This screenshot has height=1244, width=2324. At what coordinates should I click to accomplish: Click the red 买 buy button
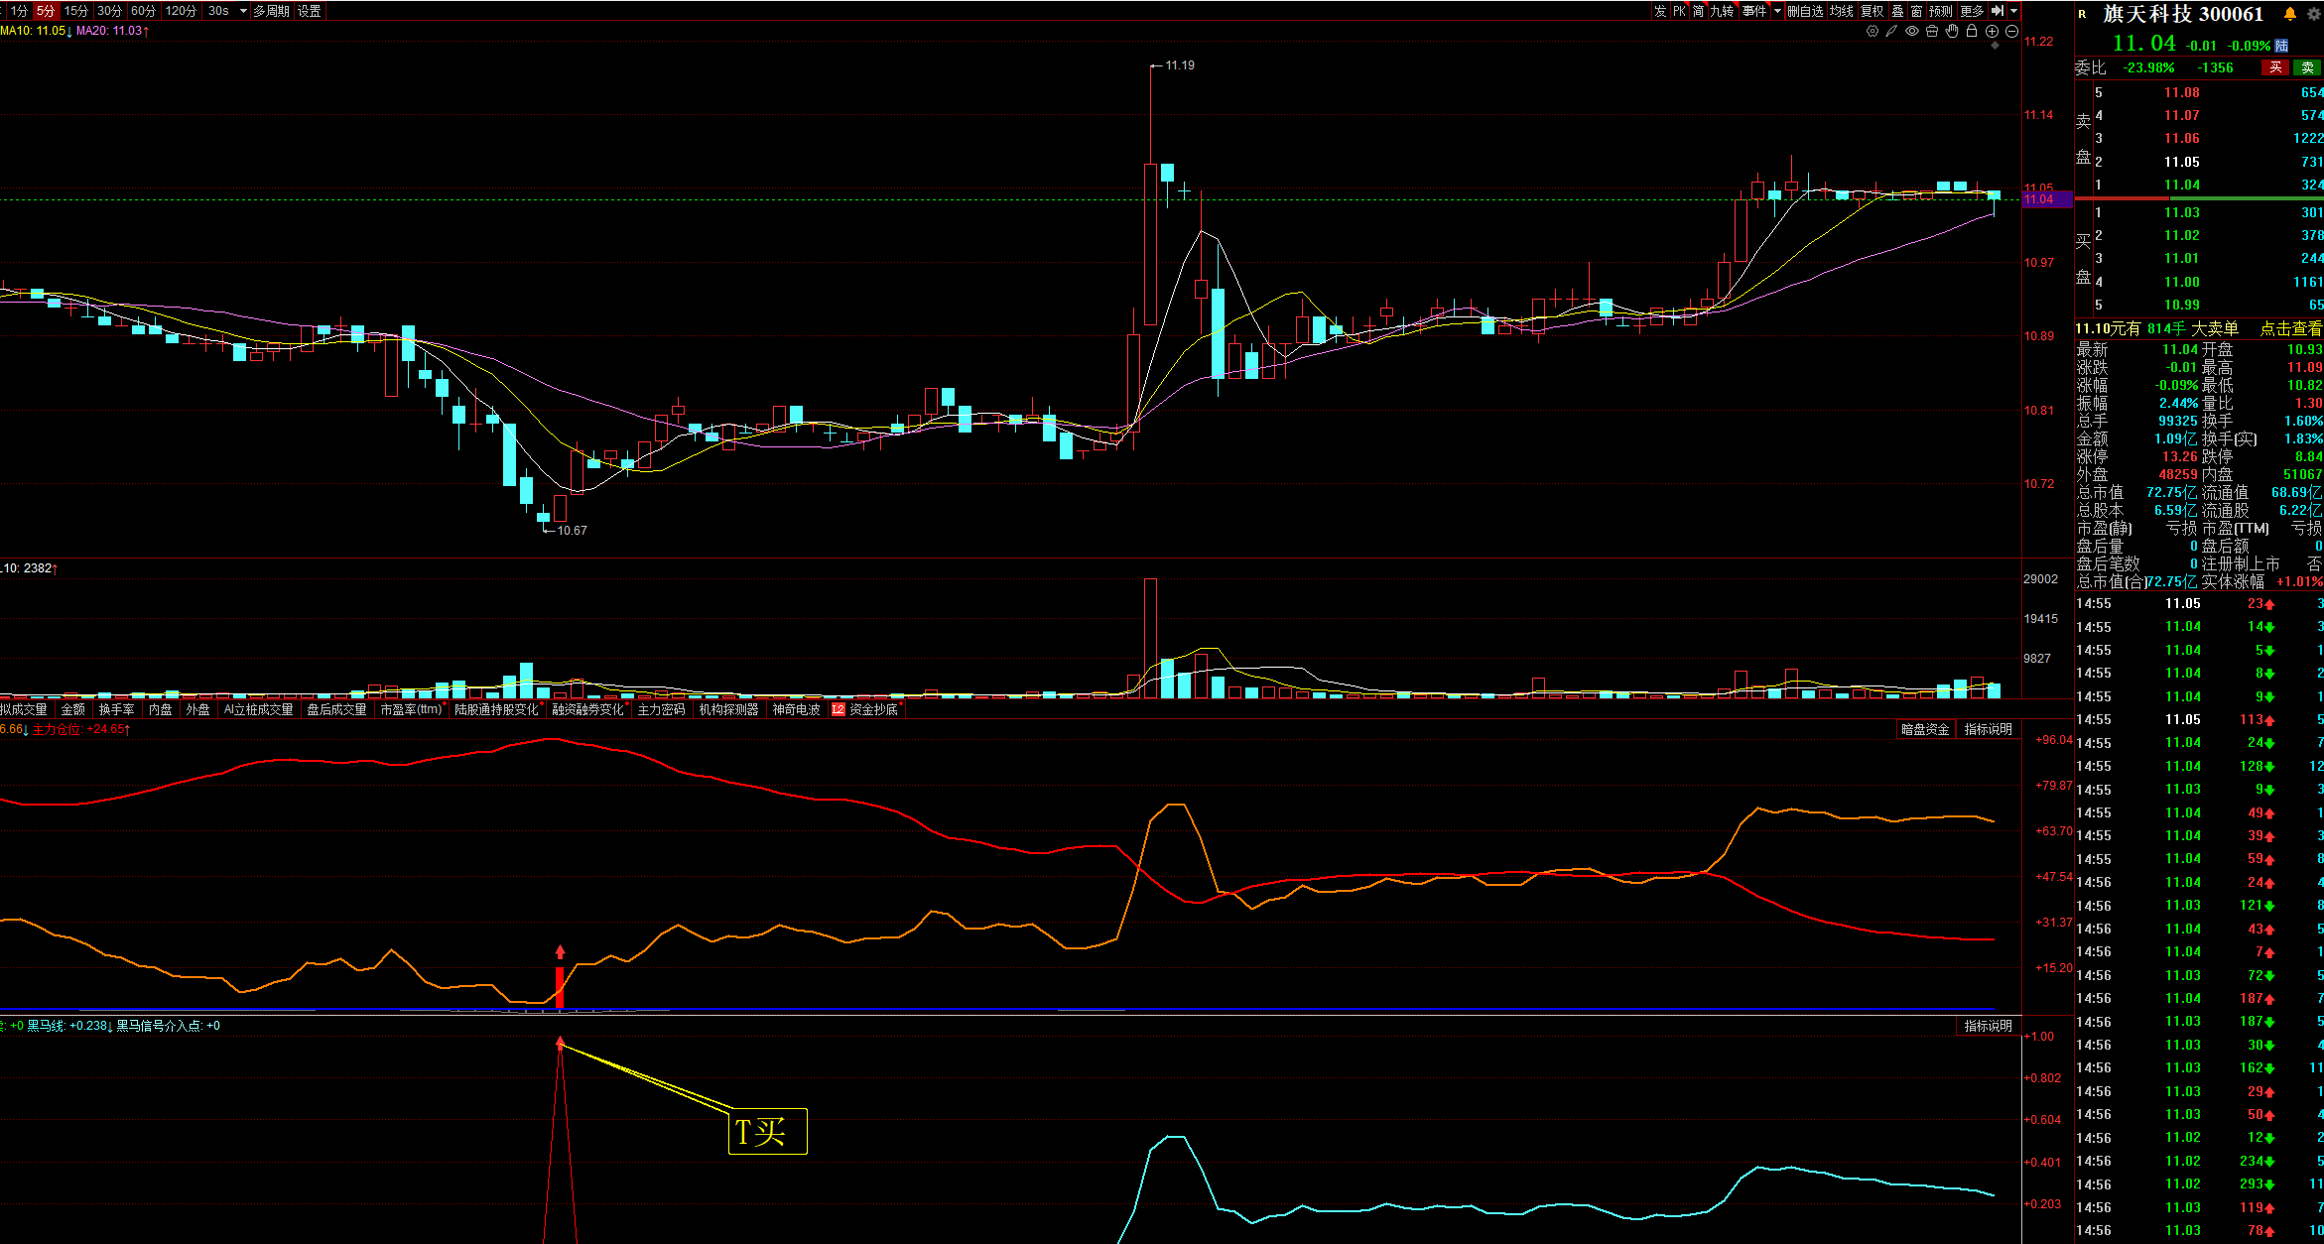(2275, 67)
